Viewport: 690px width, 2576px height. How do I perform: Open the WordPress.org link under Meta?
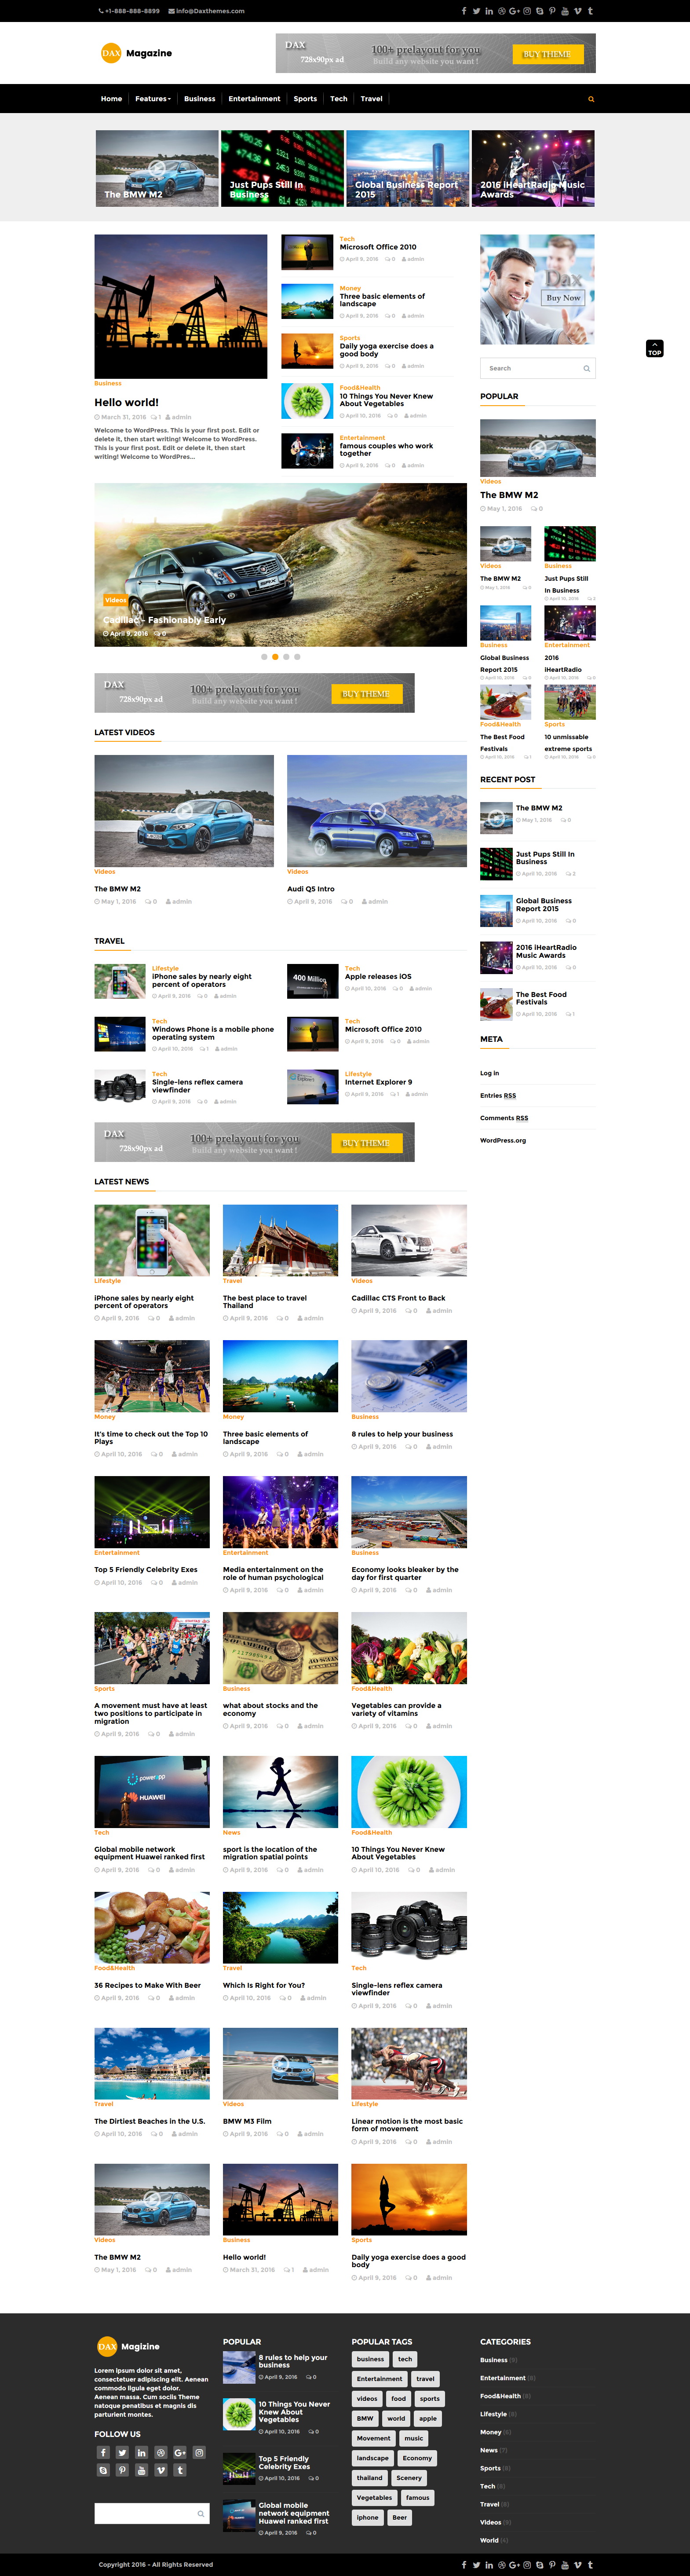coord(503,1140)
